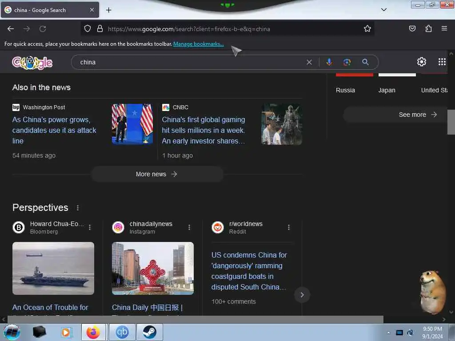Open the Pocket save icon
The image size is (455, 341).
coord(412,28)
